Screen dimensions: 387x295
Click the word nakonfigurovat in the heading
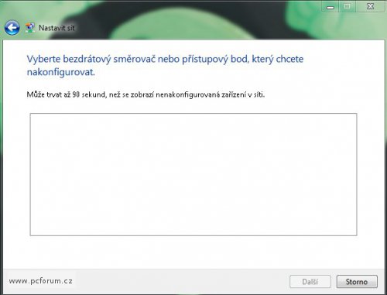(x=61, y=73)
